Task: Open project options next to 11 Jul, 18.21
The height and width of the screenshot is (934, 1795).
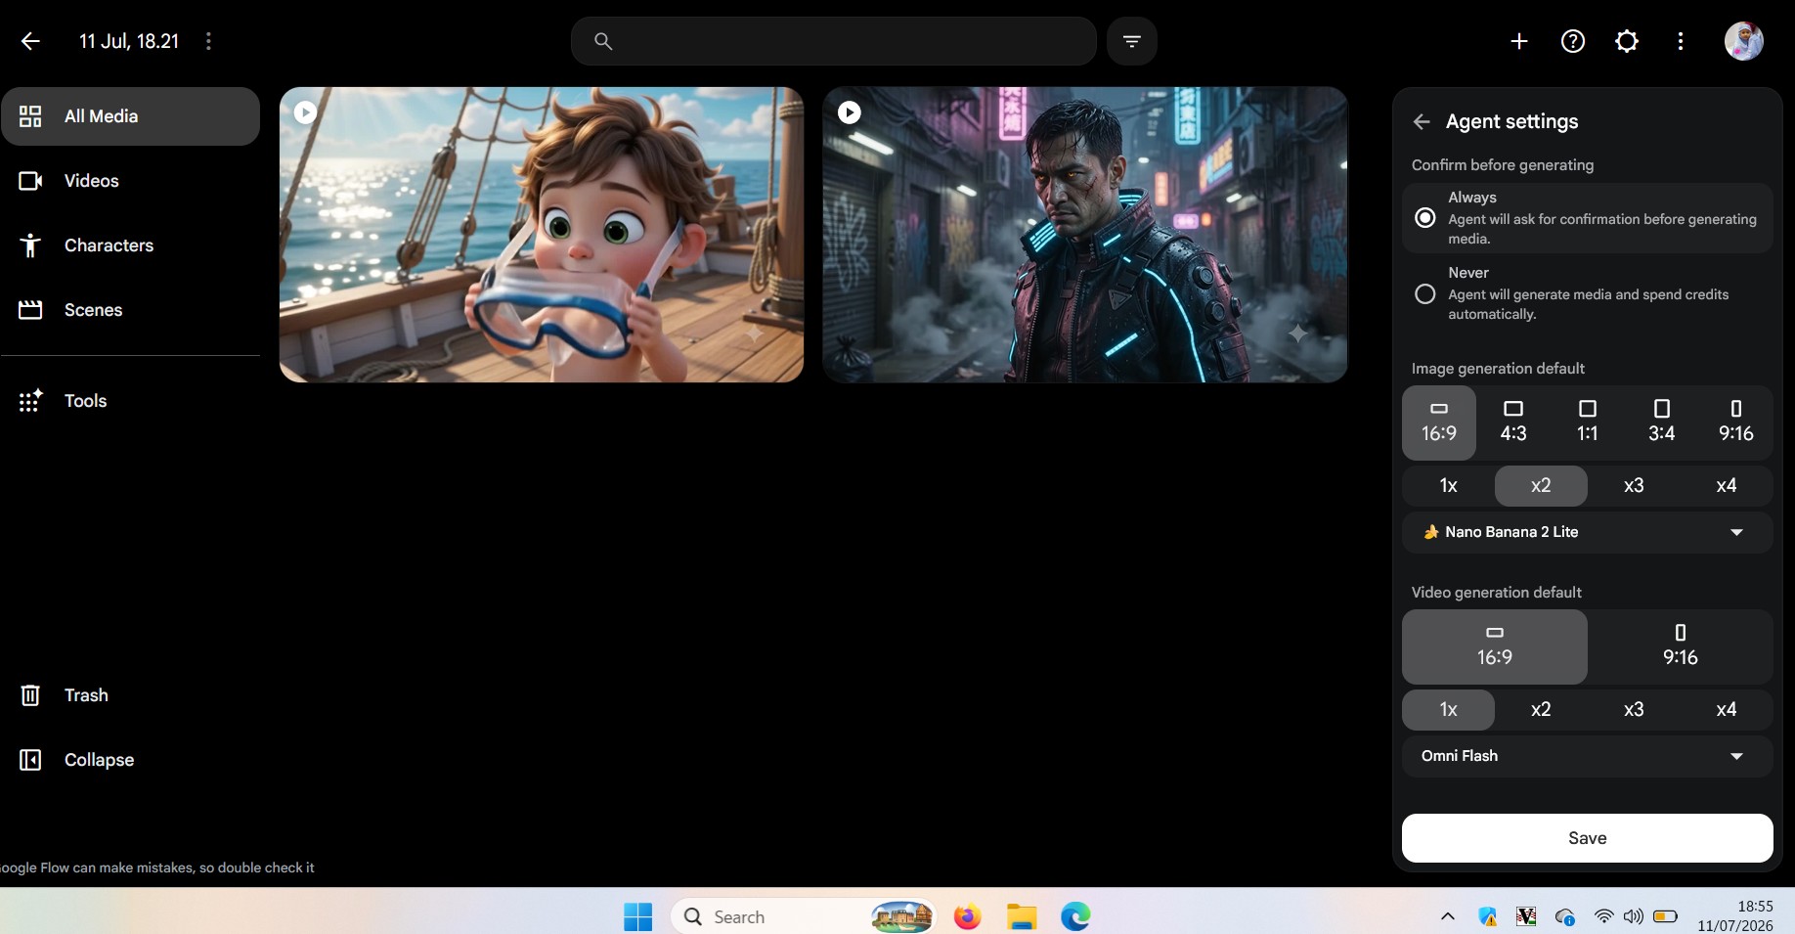Action: click(x=208, y=41)
